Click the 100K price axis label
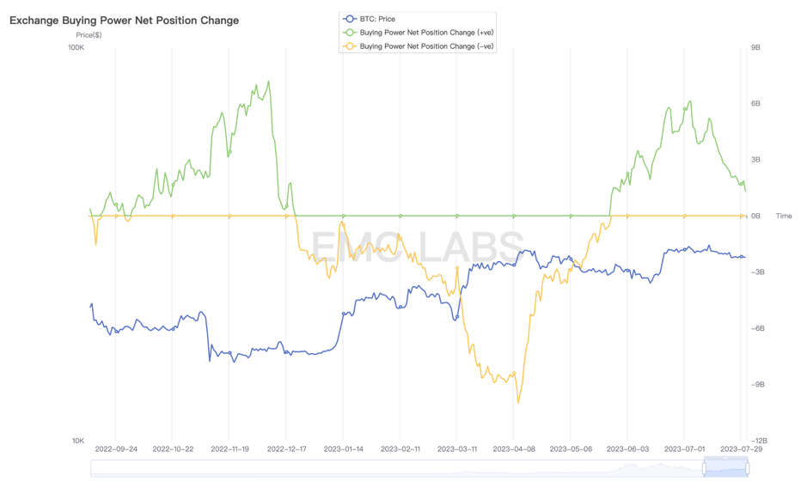 tap(76, 47)
